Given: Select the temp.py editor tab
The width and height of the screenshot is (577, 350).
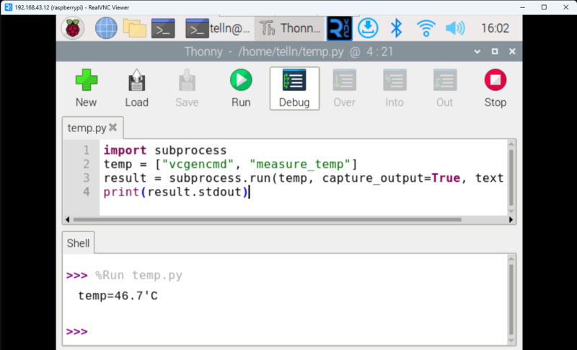Looking at the screenshot, I should pyautogui.click(x=87, y=128).
